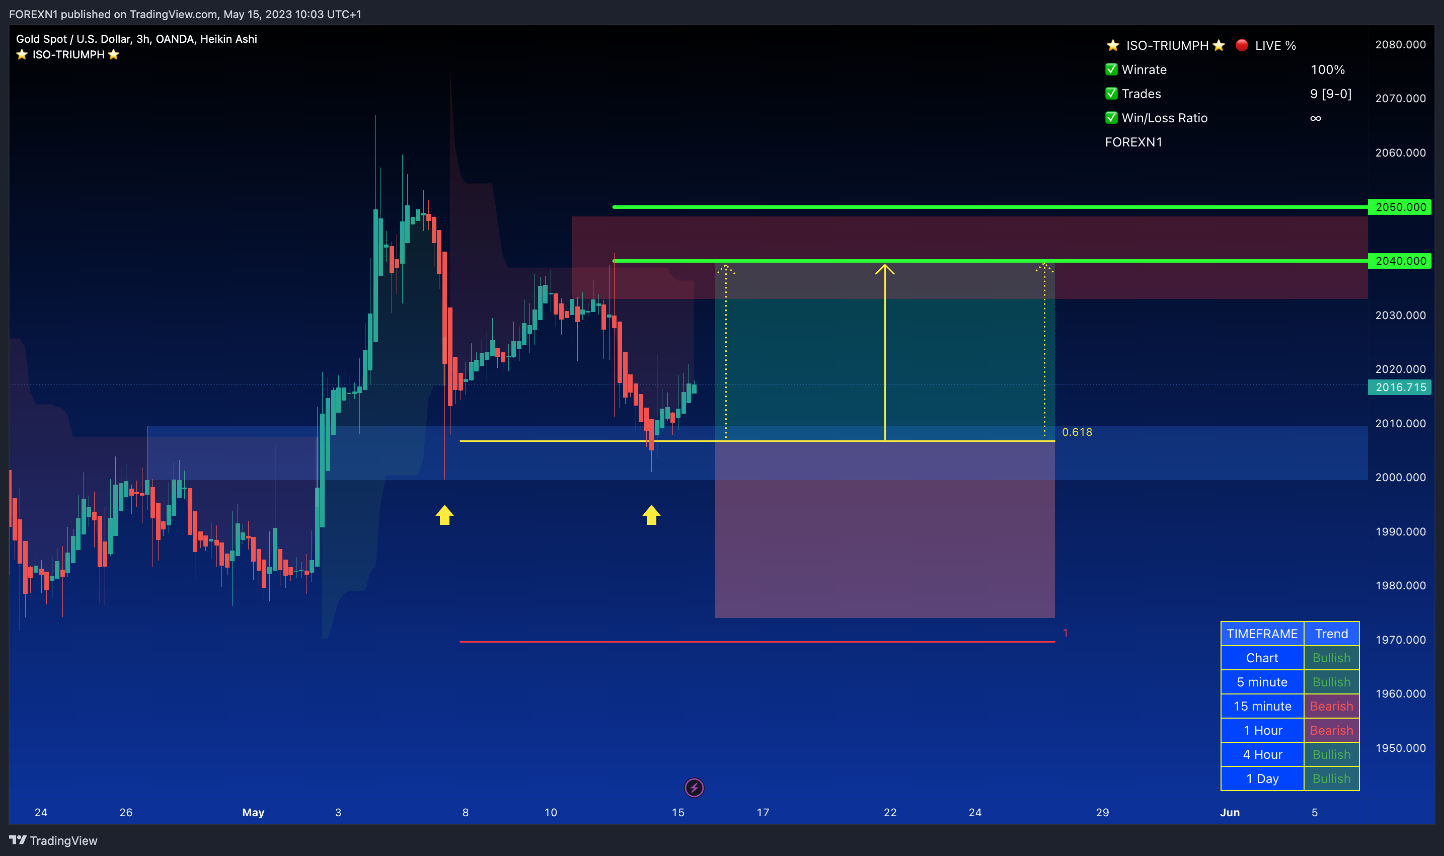The image size is (1444, 856).
Task: Click the 4 Hour timeframe cell
Action: click(x=1262, y=754)
